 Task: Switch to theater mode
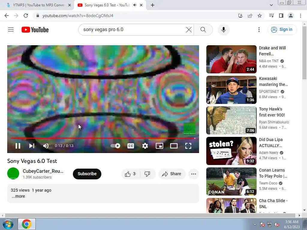tap(174, 146)
